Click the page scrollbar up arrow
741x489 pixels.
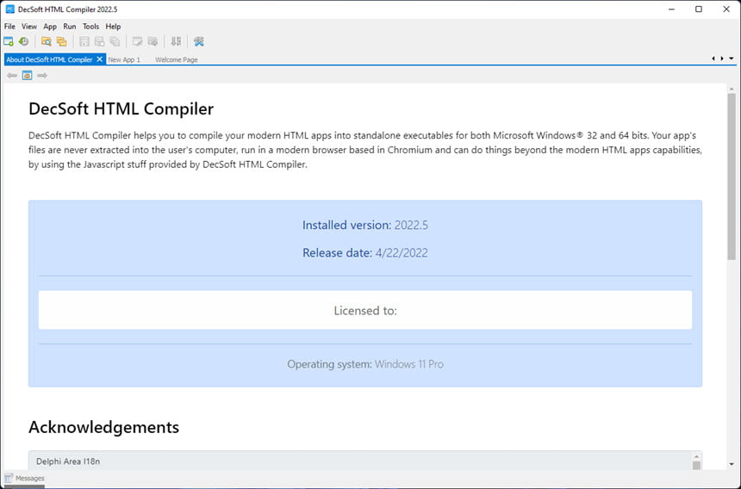click(732, 89)
